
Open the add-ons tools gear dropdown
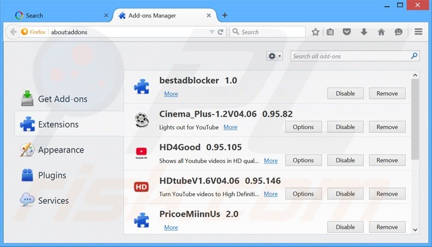[275, 56]
